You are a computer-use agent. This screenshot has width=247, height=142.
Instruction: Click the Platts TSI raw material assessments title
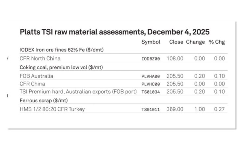pos(115,32)
